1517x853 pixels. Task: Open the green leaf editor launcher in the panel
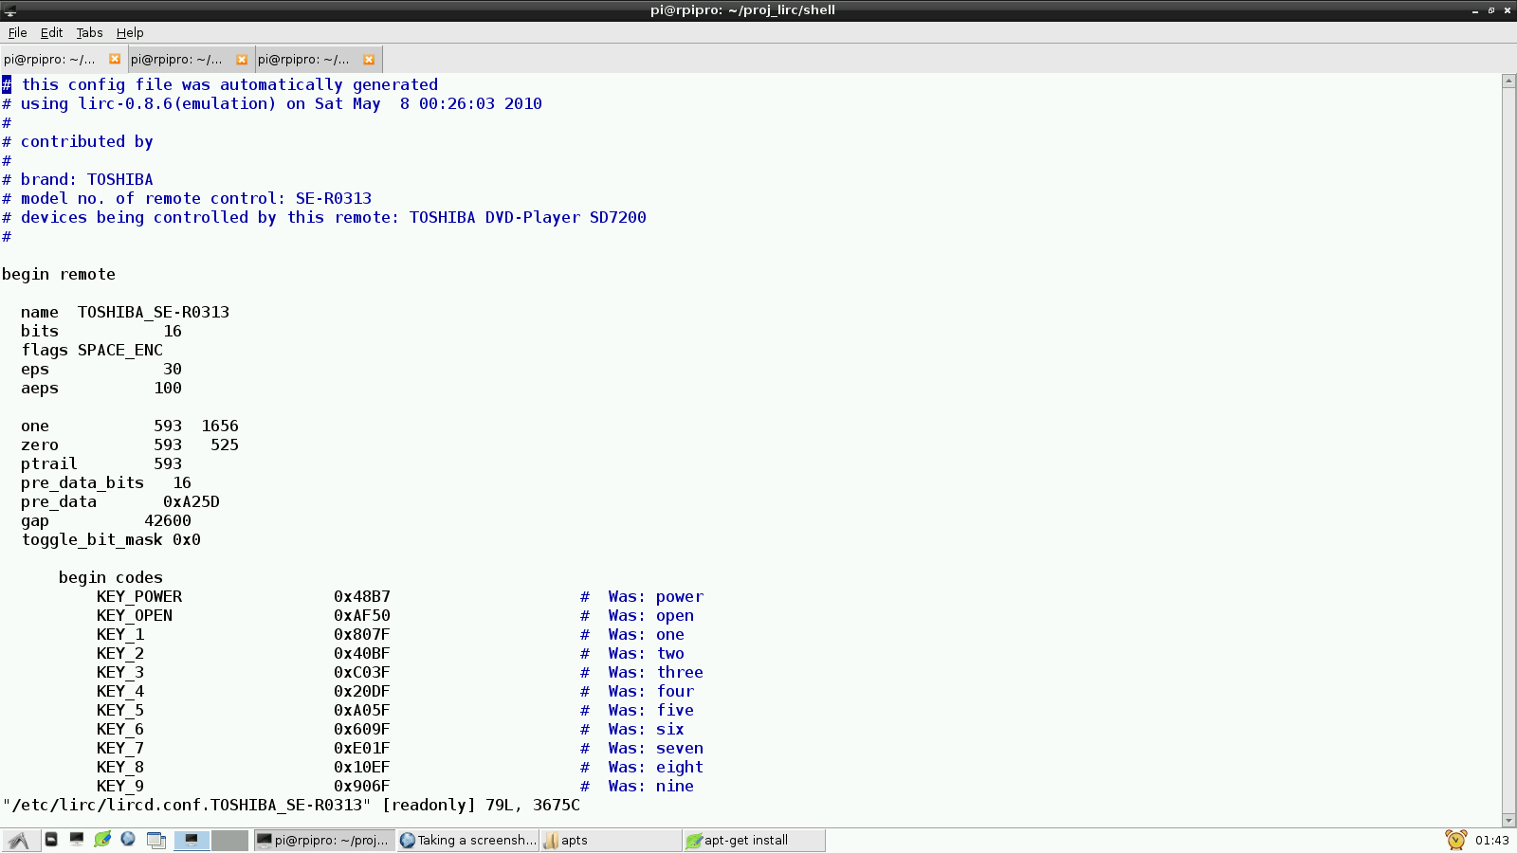point(102,840)
